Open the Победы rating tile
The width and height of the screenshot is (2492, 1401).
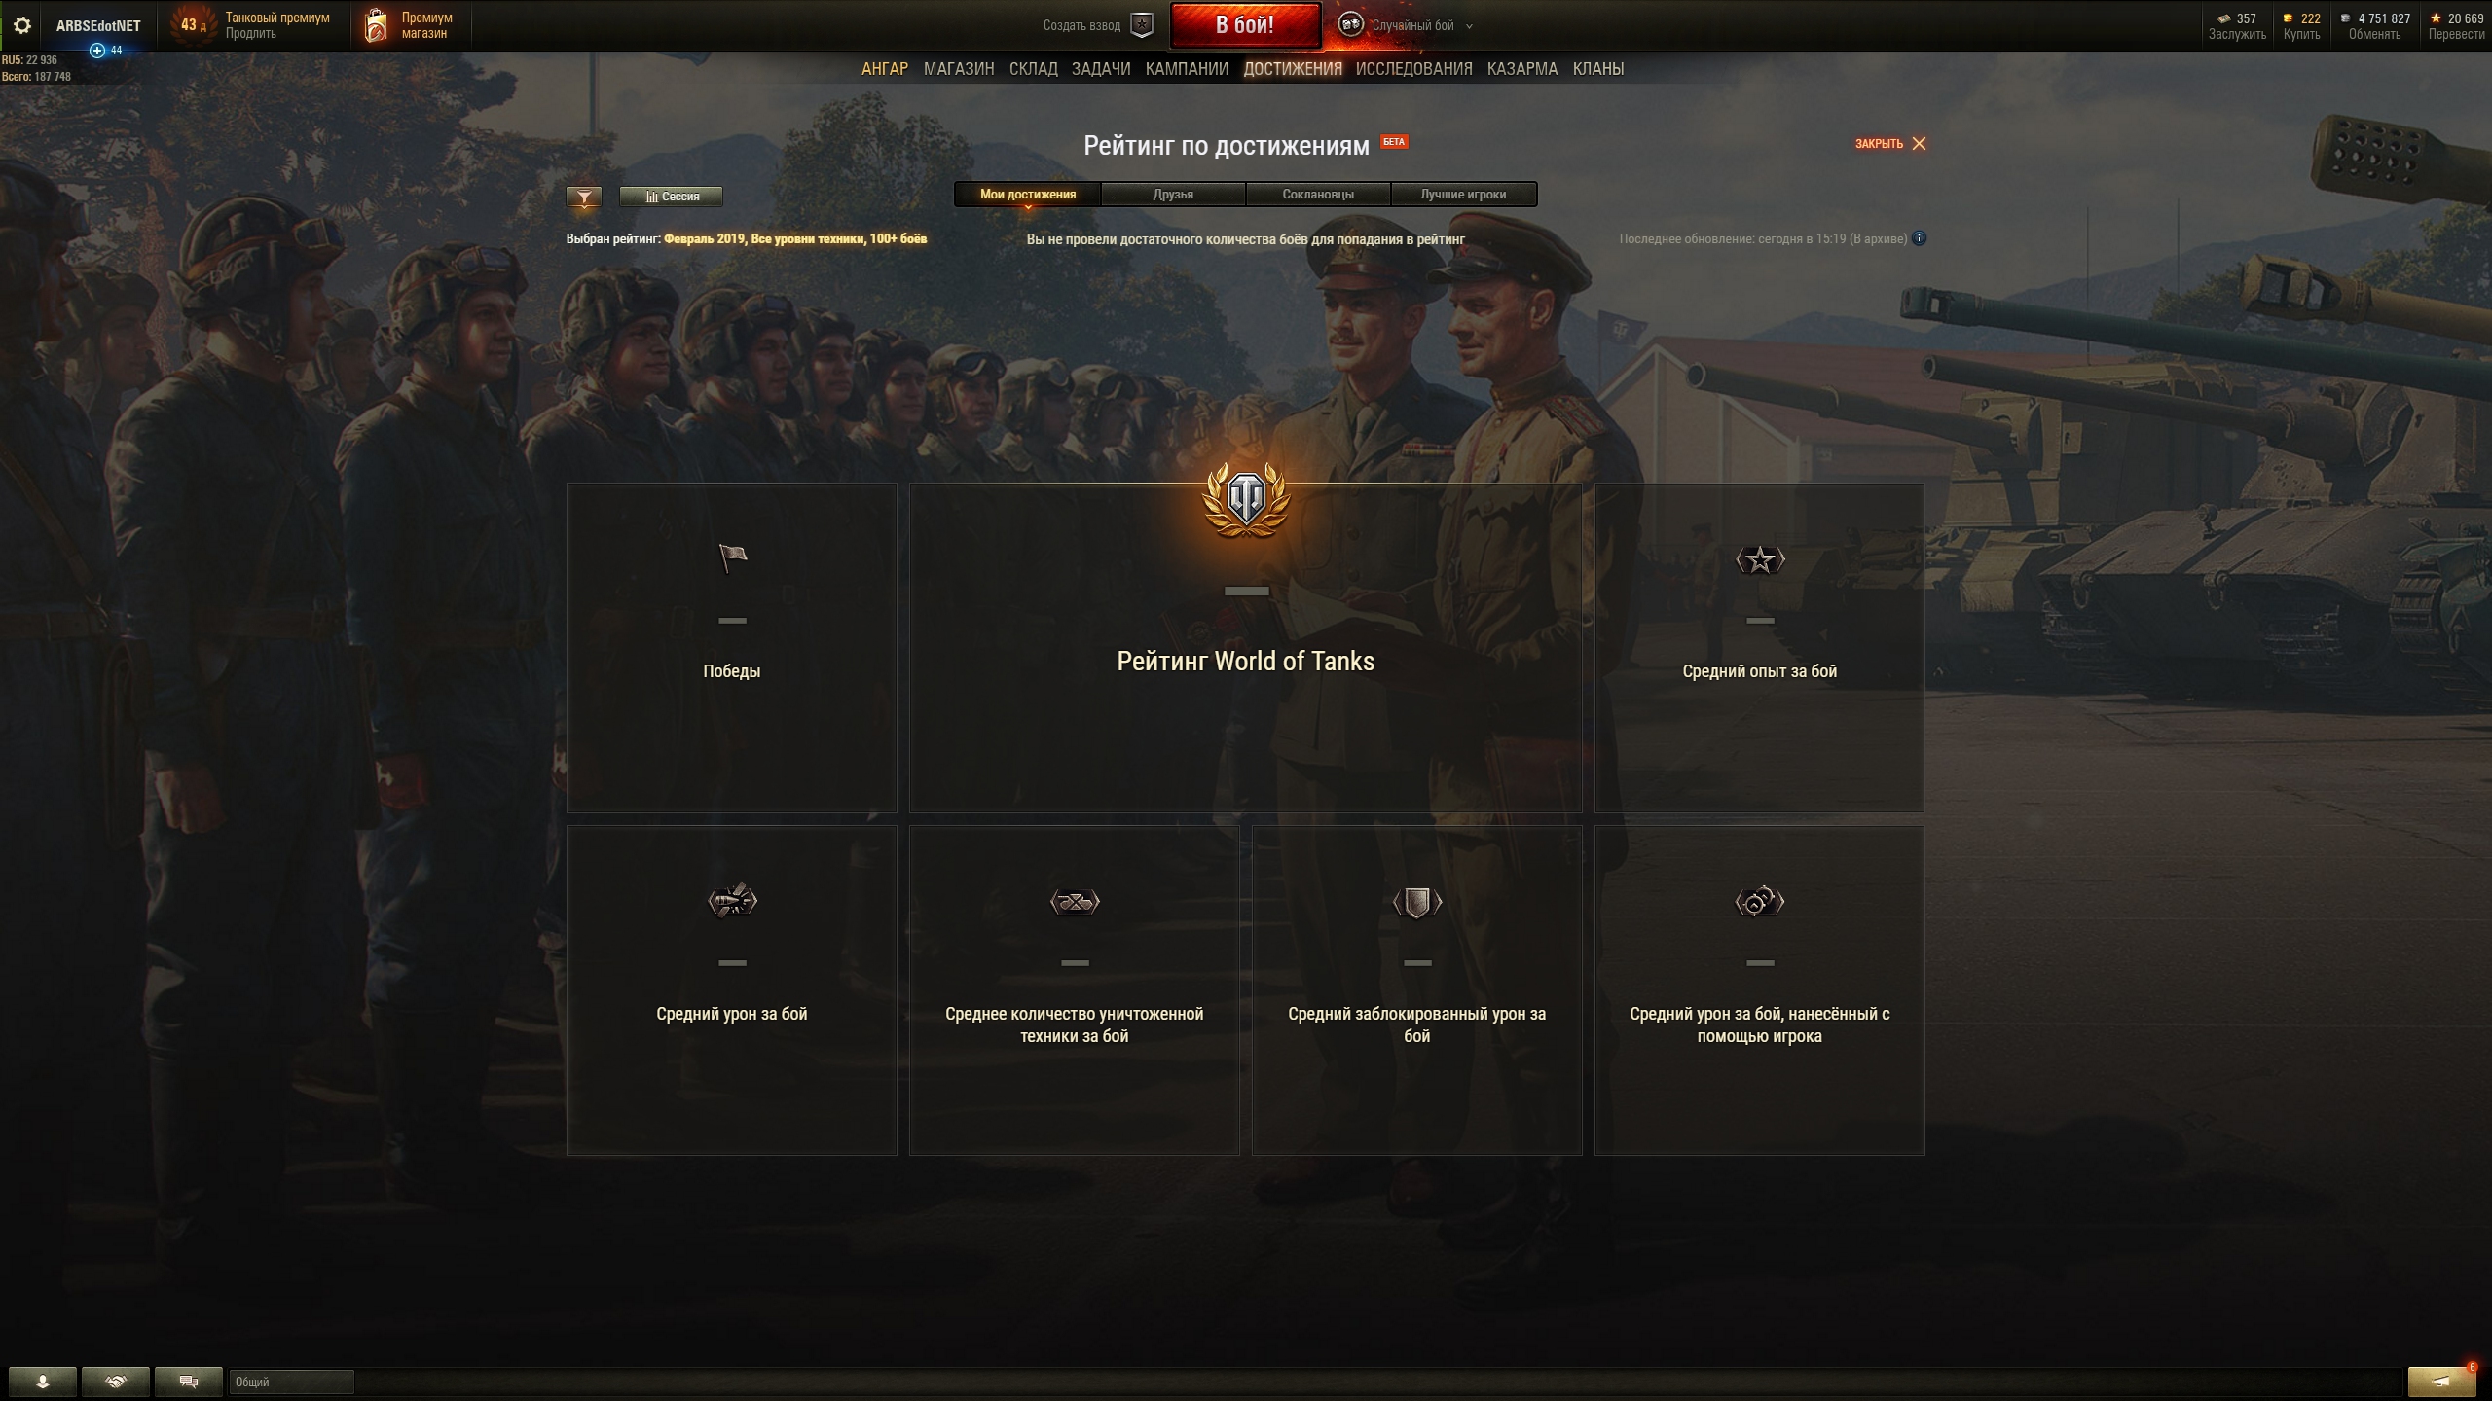(732, 648)
